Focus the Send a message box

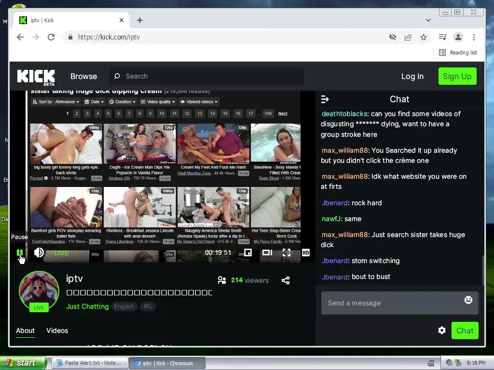point(399,303)
